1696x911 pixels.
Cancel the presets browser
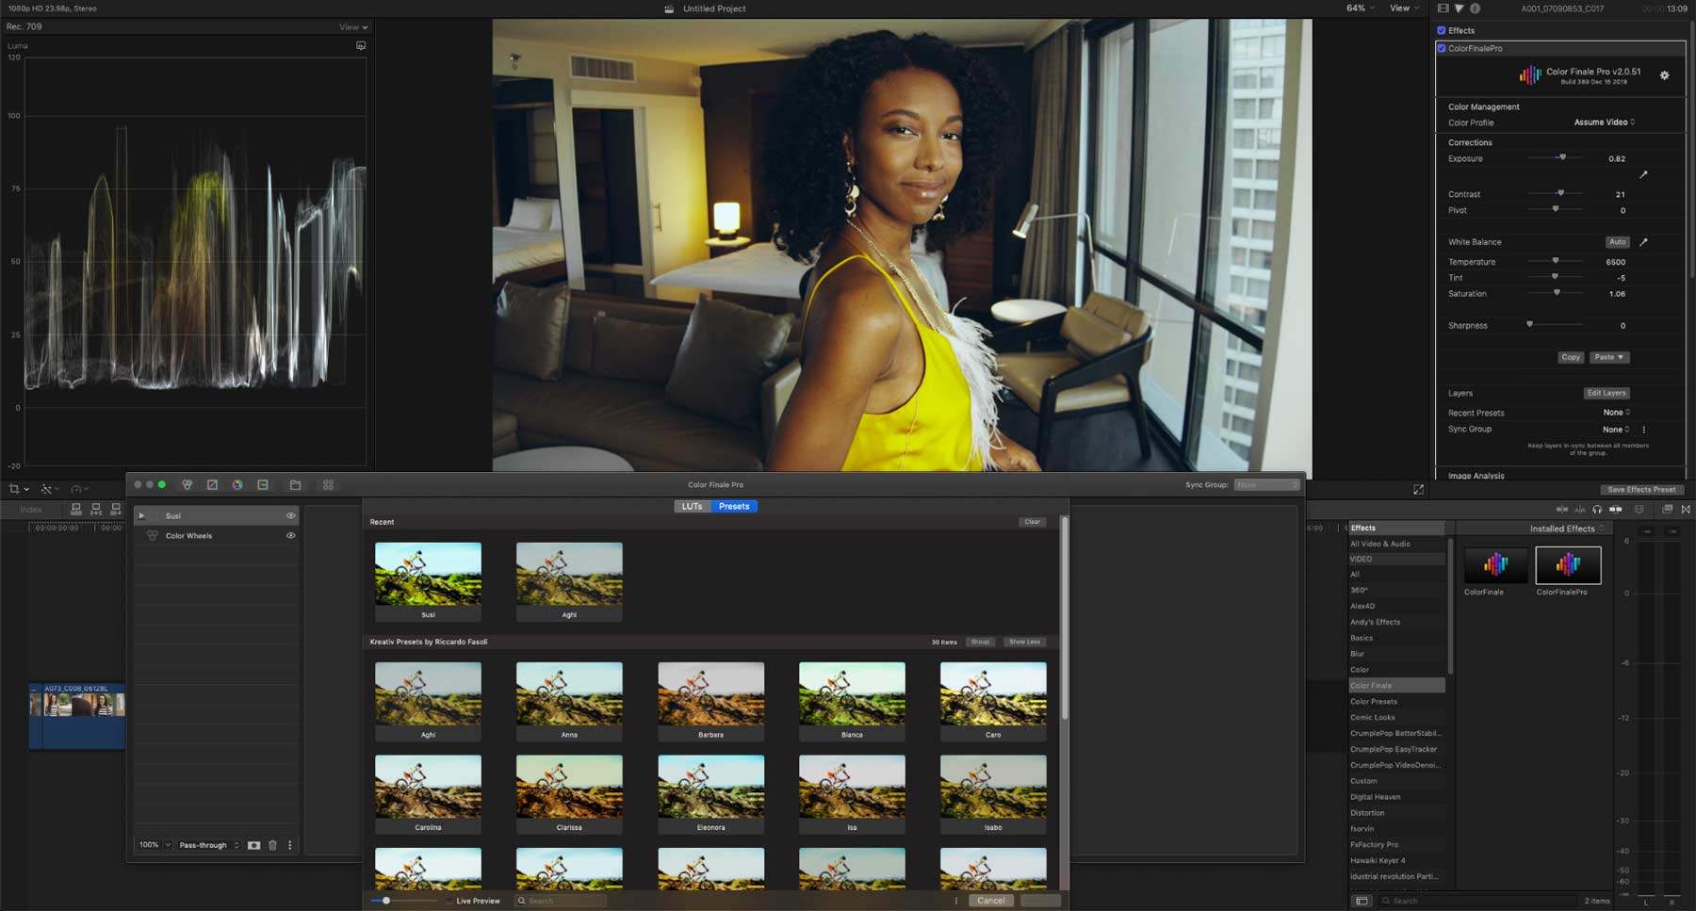(990, 901)
